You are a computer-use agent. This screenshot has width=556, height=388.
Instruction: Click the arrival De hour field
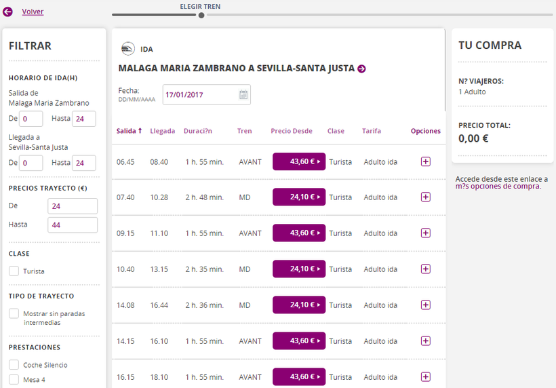click(x=31, y=163)
